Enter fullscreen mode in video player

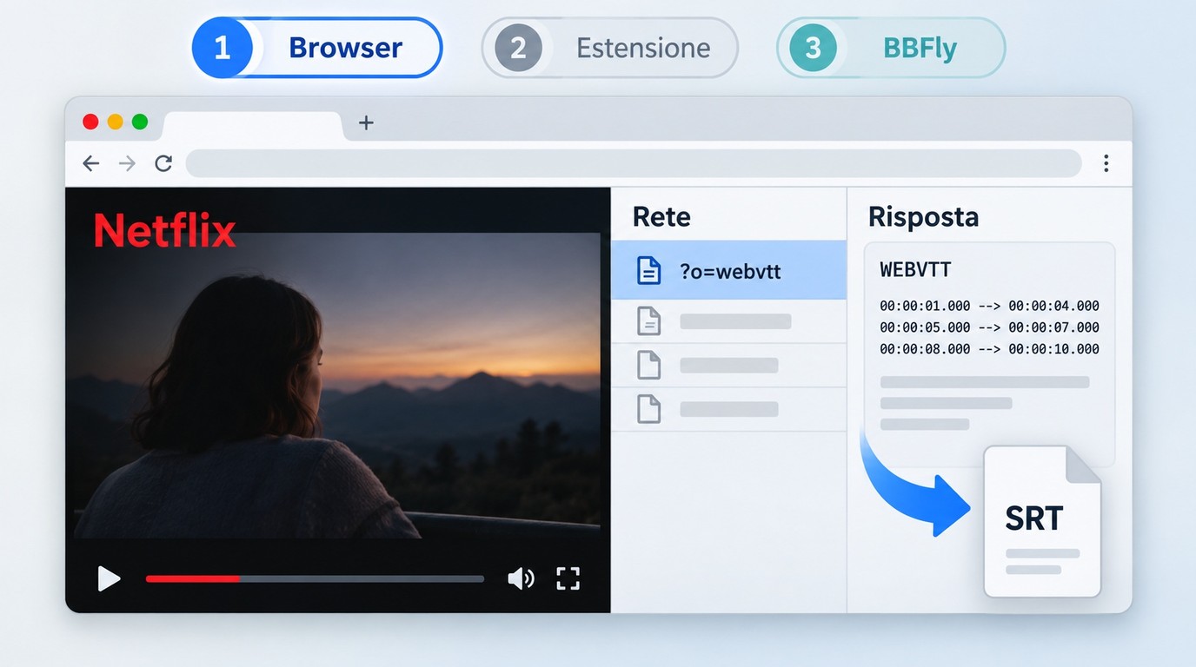[x=568, y=578]
